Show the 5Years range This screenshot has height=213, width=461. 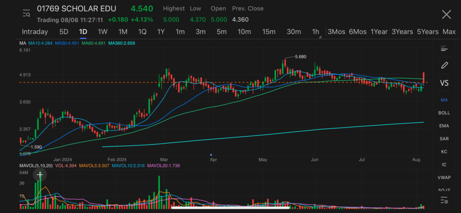point(427,32)
